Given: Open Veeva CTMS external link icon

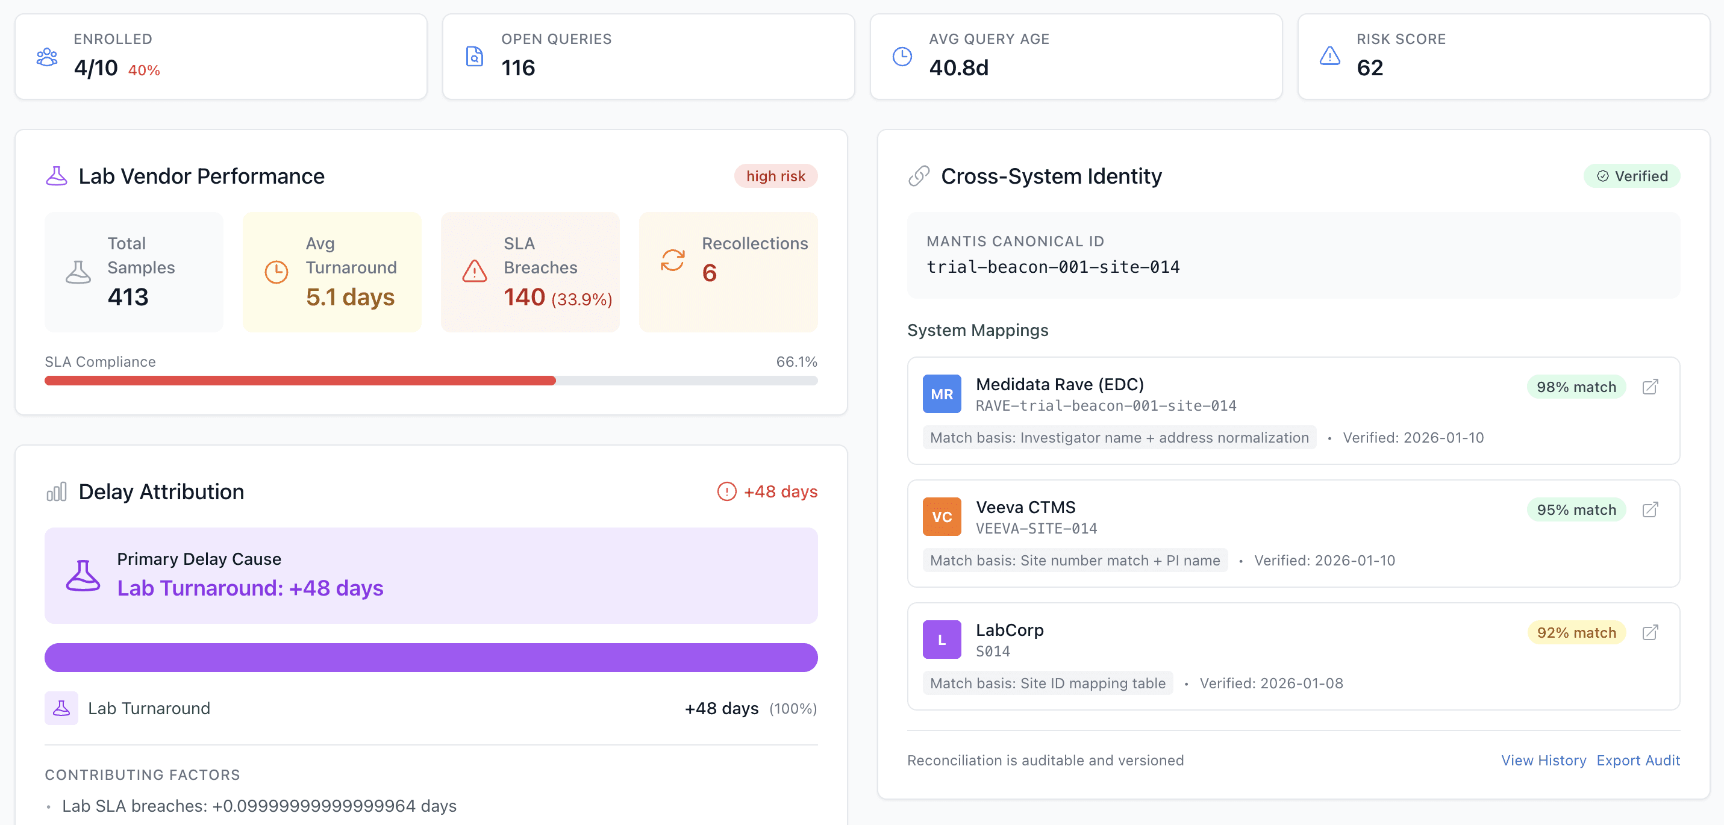Looking at the screenshot, I should (x=1650, y=510).
